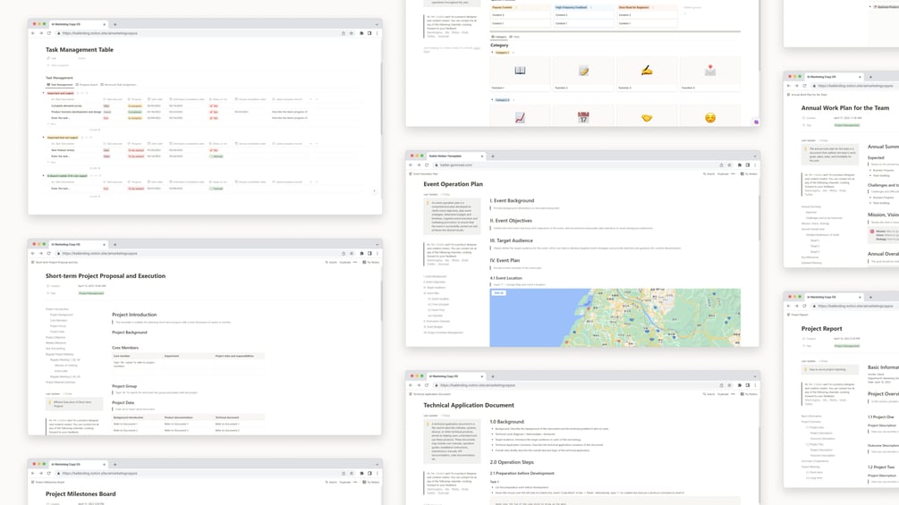Go back in Short-term Project Proposal window
Image resolution: width=899 pixels, height=505 pixels.
pyautogui.click(x=33, y=253)
